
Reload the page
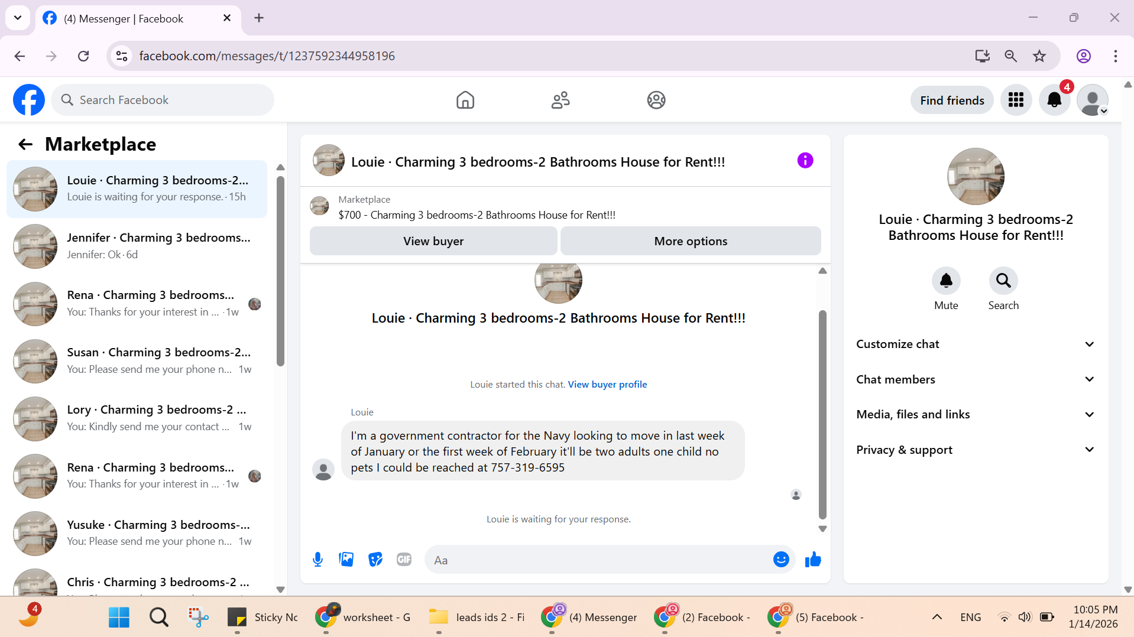(83, 56)
